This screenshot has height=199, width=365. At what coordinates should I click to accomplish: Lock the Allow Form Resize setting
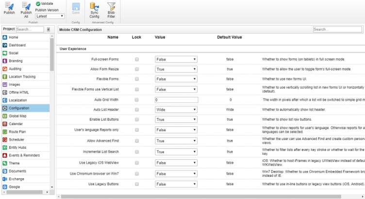point(137,69)
